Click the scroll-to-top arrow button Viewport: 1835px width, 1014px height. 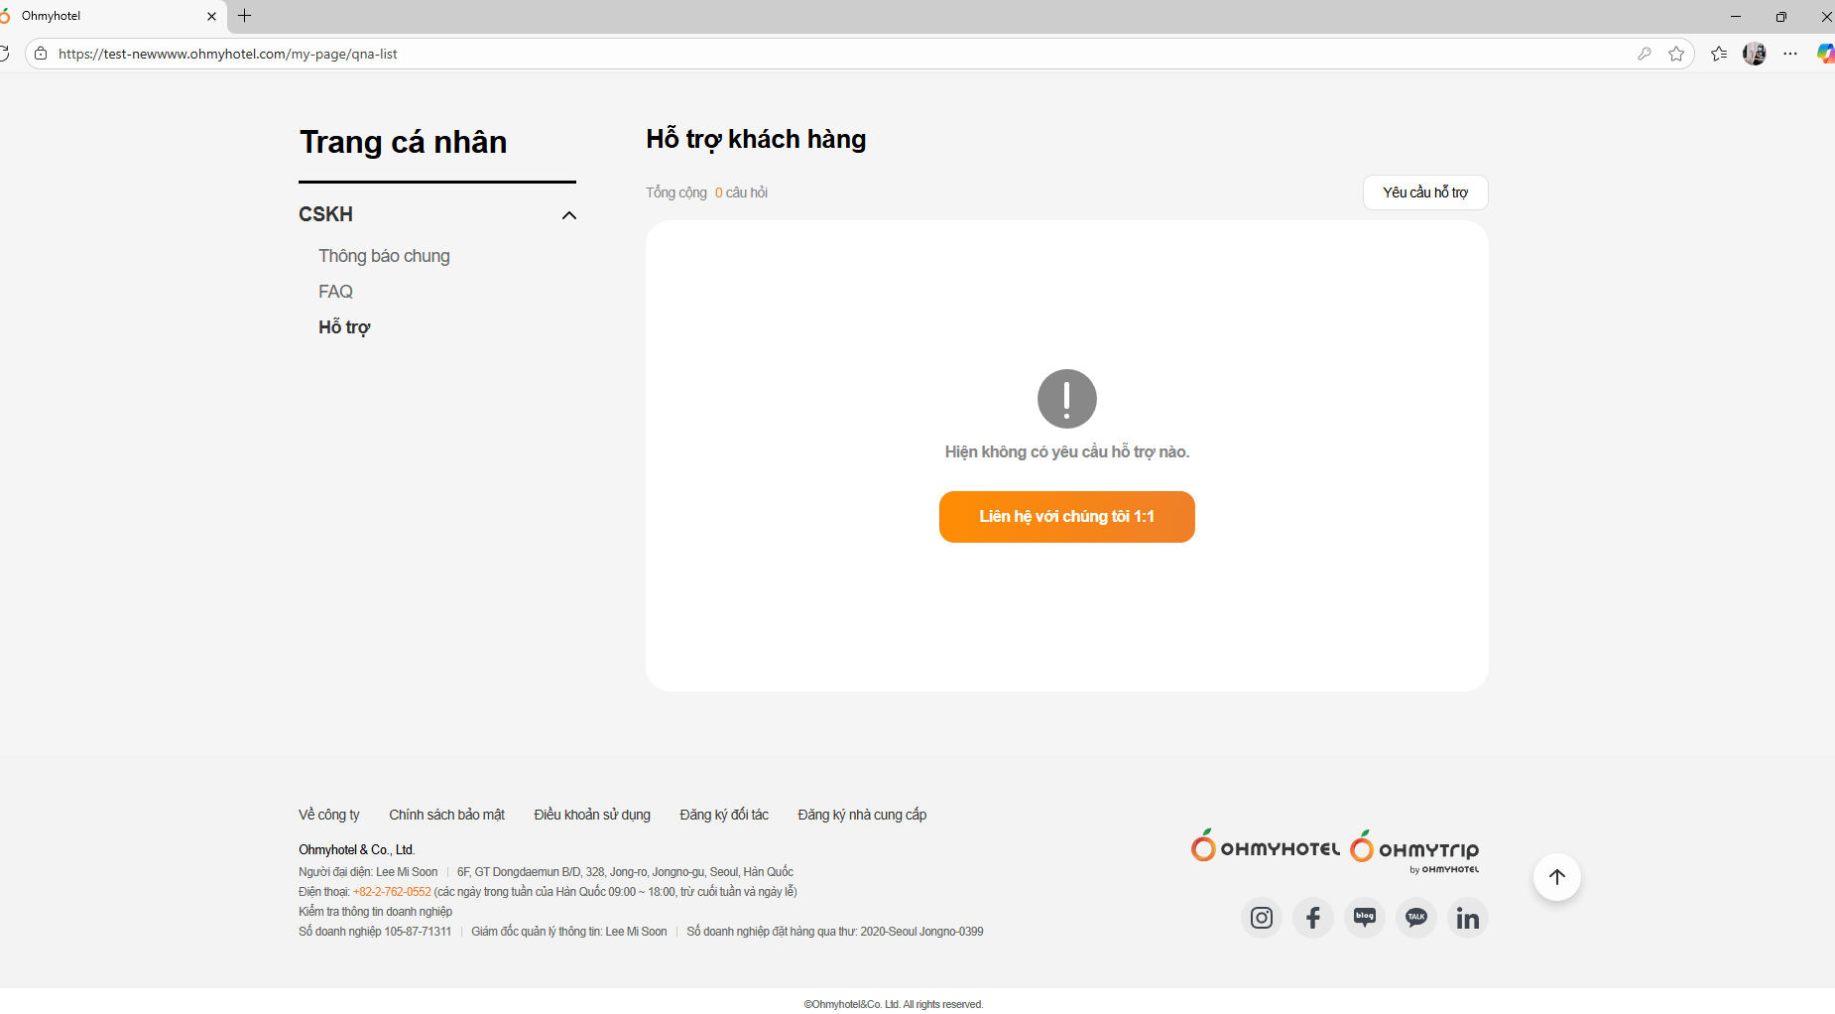(x=1557, y=877)
